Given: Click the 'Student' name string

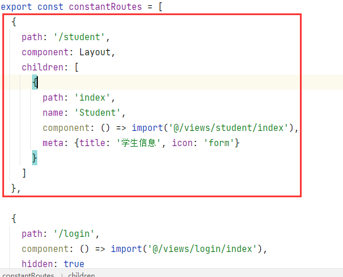Looking at the screenshot, I should [x=97, y=112].
